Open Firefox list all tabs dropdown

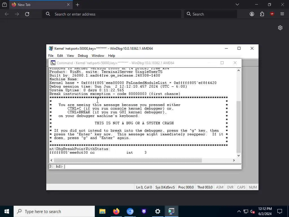click(x=237, y=5)
